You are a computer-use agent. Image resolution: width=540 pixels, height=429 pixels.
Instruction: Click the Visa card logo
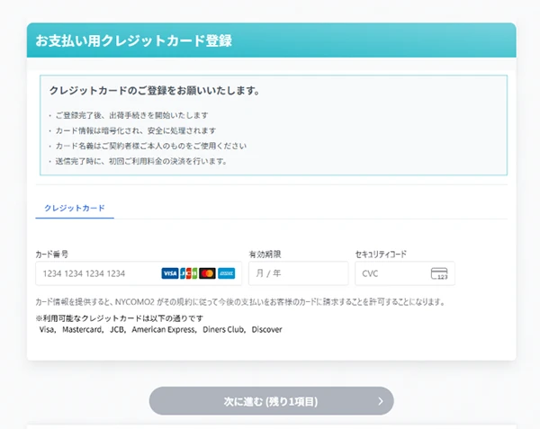pyautogui.click(x=169, y=273)
